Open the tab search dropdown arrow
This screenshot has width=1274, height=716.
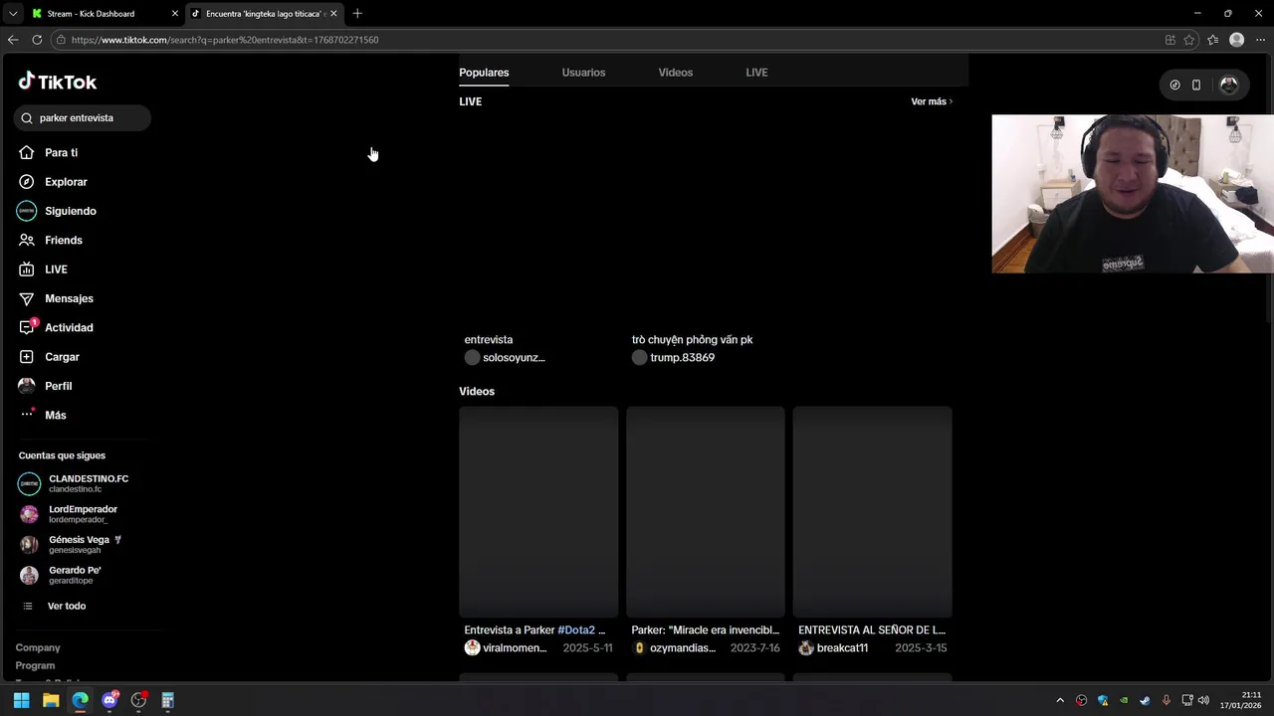pos(13,14)
